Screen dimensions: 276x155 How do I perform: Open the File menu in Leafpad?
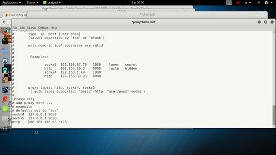(15, 28)
